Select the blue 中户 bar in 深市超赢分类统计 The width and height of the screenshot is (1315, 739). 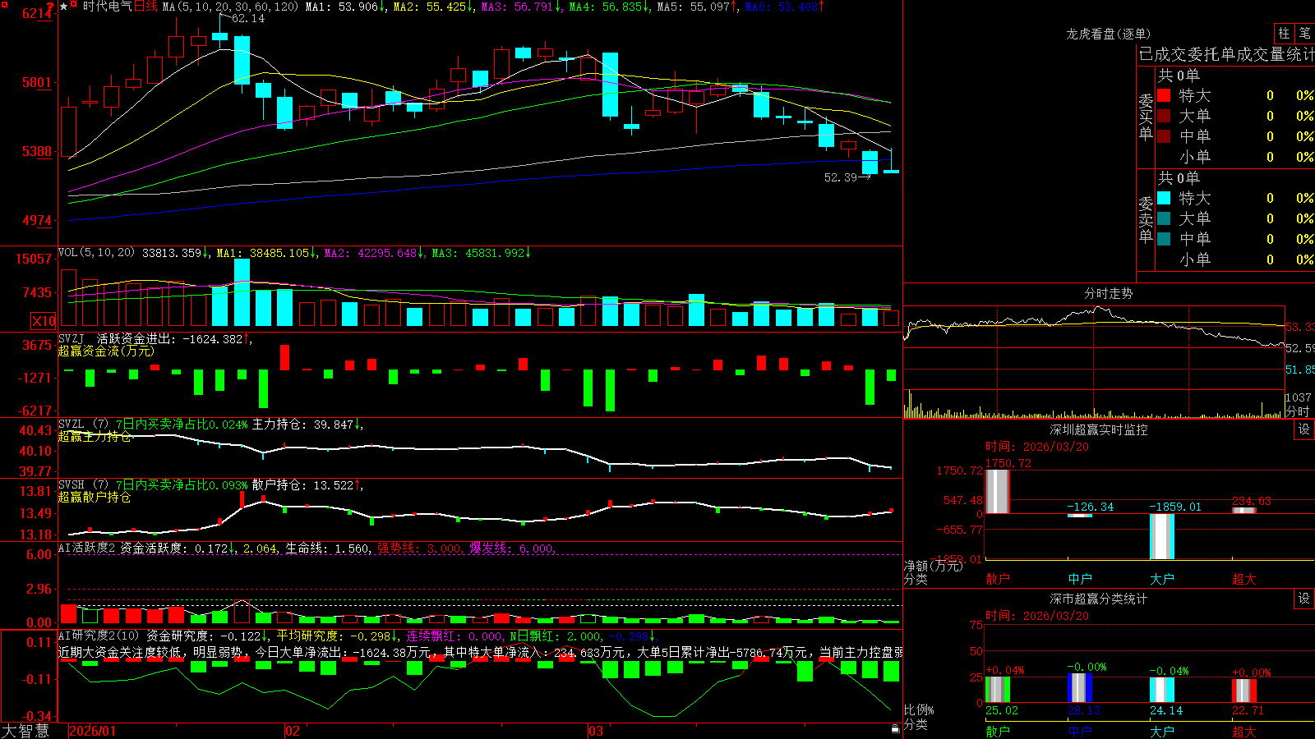tap(1080, 688)
